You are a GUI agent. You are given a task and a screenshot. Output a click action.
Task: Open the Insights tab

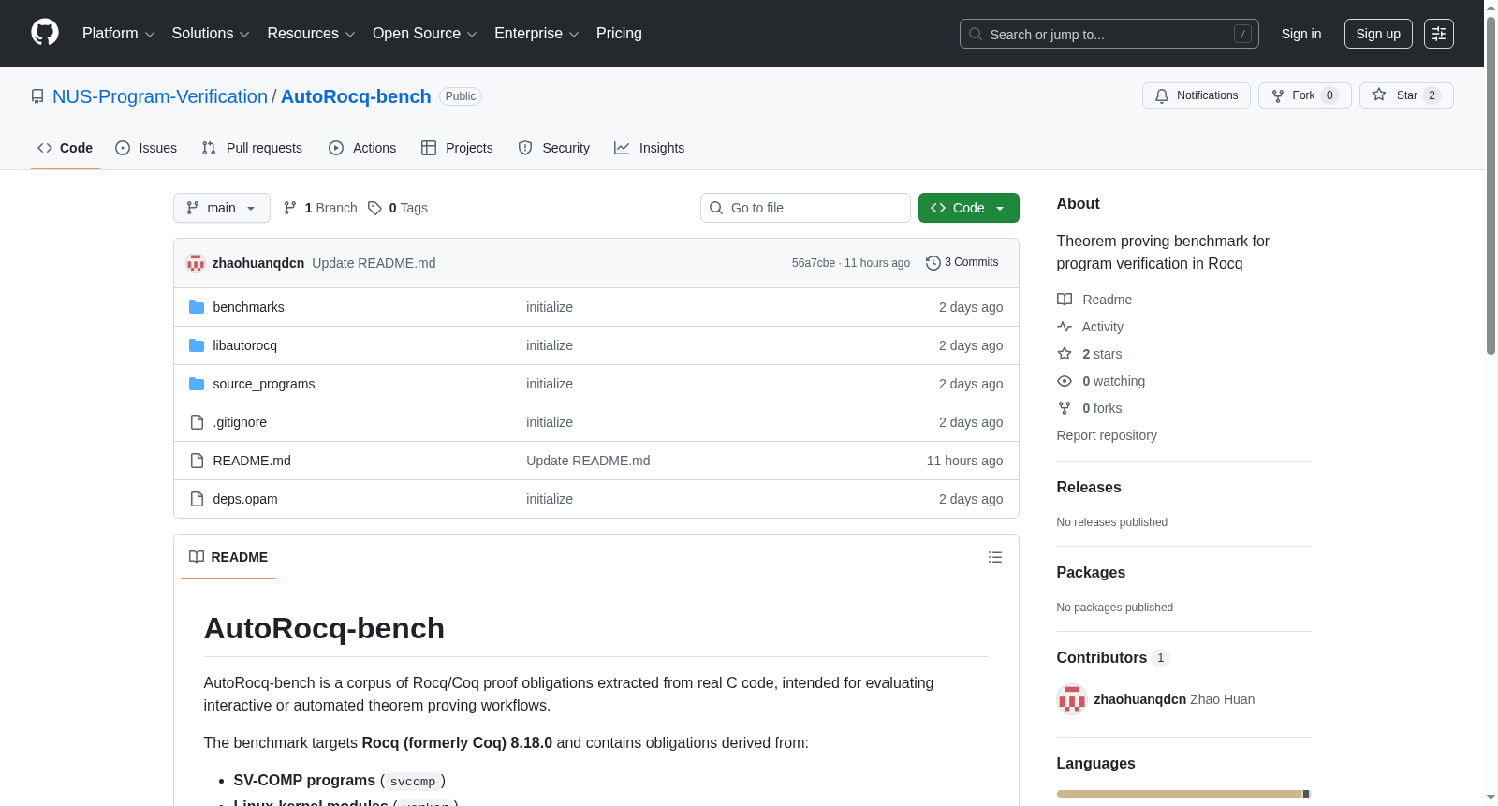(650, 148)
